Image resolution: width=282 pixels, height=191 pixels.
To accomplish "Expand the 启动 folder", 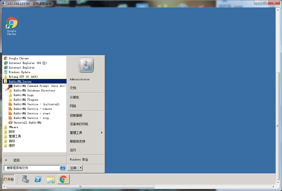I will click(35, 141).
